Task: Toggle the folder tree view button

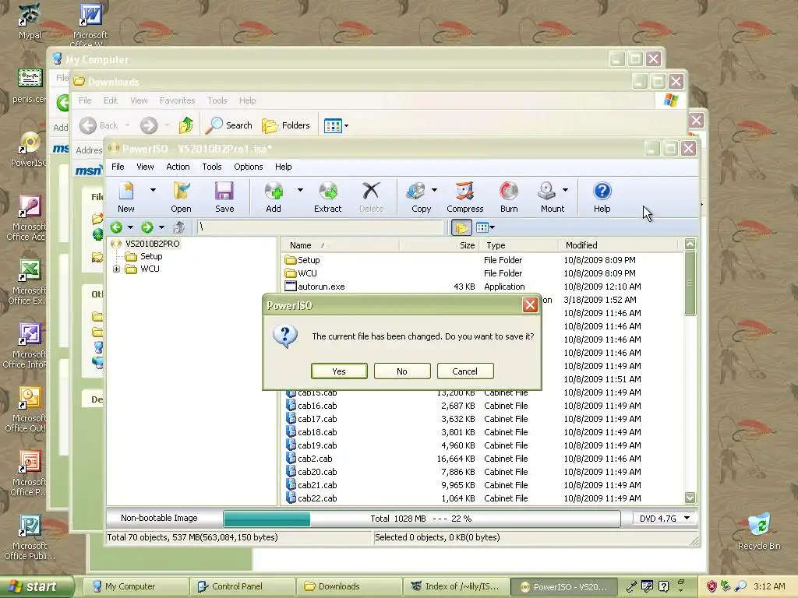Action: pos(461,227)
